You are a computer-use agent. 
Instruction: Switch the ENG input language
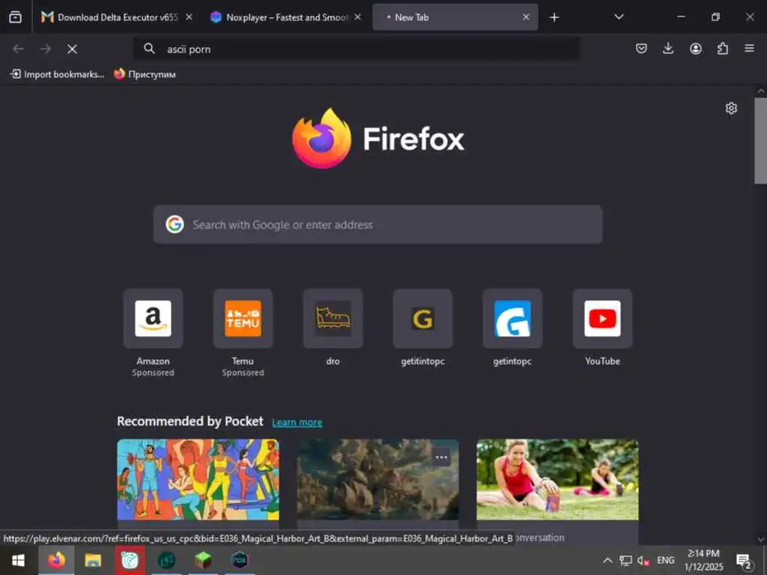pos(665,560)
